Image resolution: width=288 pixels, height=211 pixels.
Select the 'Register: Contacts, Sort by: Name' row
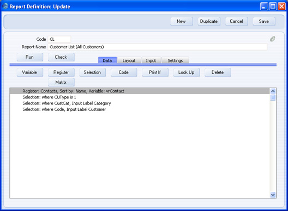pyautogui.click(x=140, y=91)
